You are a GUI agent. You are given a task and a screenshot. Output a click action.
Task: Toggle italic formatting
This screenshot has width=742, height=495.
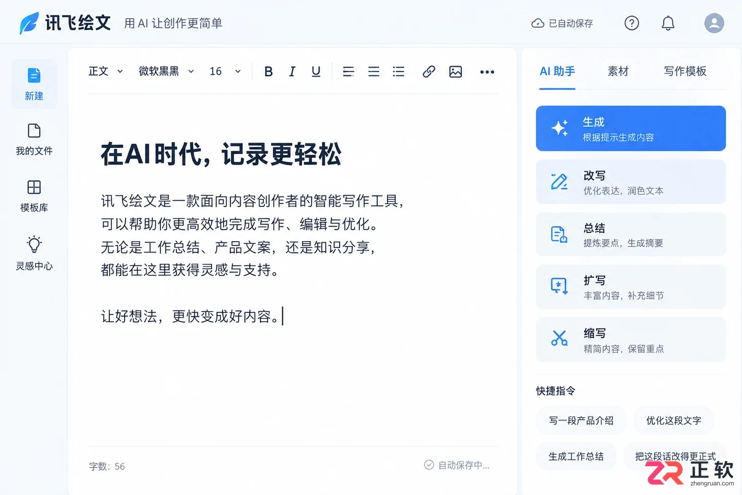pyautogui.click(x=292, y=72)
